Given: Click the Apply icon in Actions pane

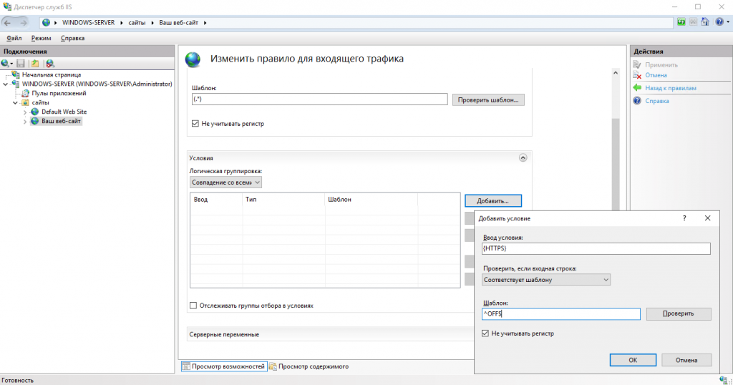Looking at the screenshot, I should [636, 64].
